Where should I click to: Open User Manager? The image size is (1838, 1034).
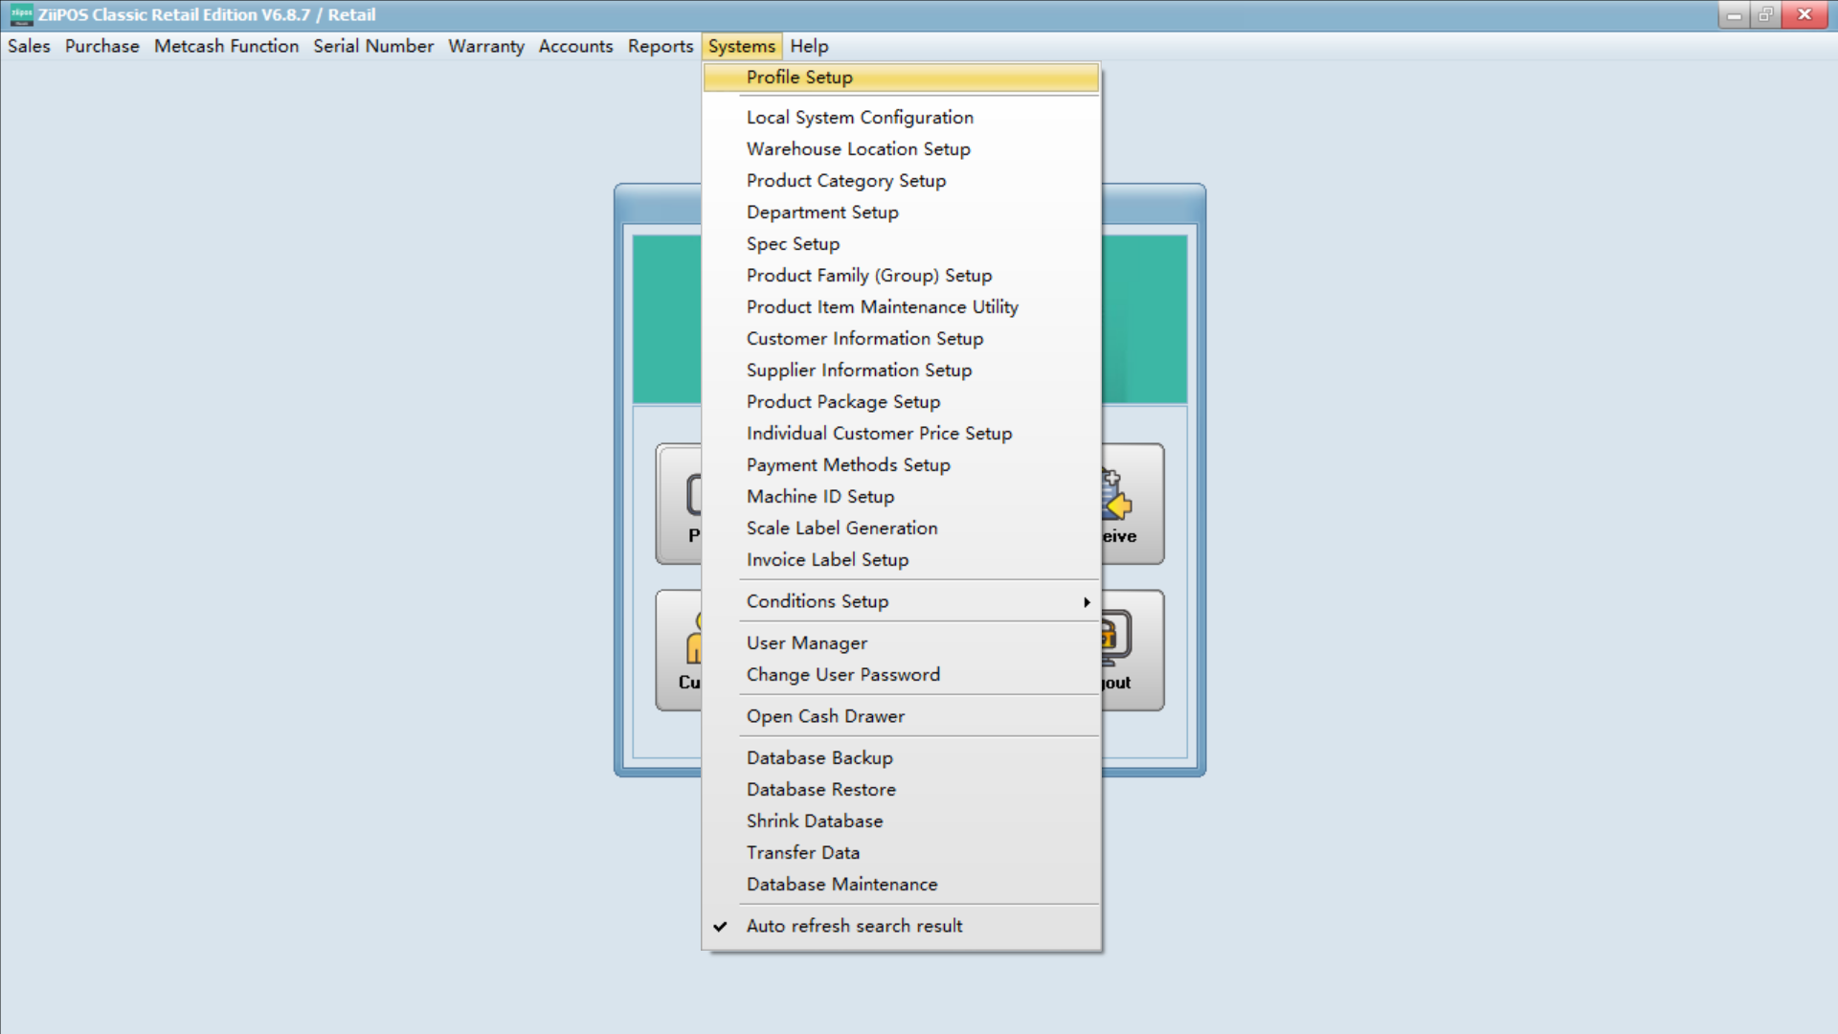pos(806,642)
